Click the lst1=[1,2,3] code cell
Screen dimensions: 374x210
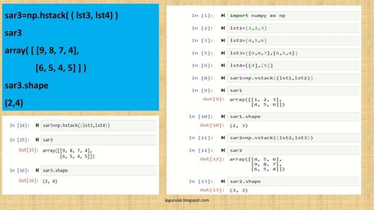click(293, 28)
